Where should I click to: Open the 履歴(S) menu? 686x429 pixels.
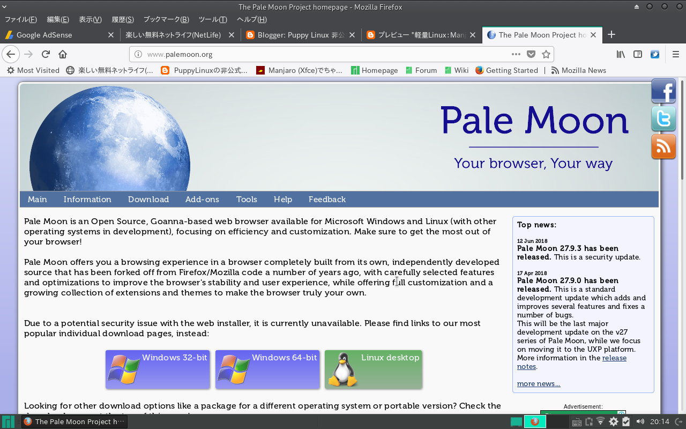(123, 19)
